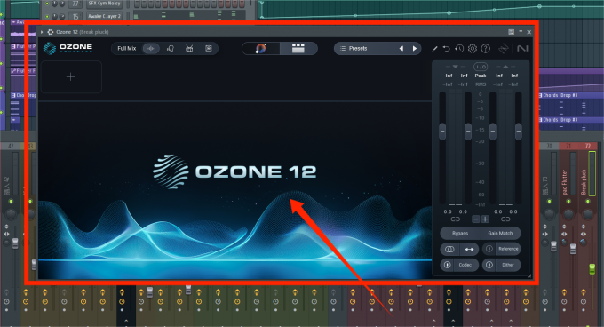Toggle the input gain link

(456, 219)
